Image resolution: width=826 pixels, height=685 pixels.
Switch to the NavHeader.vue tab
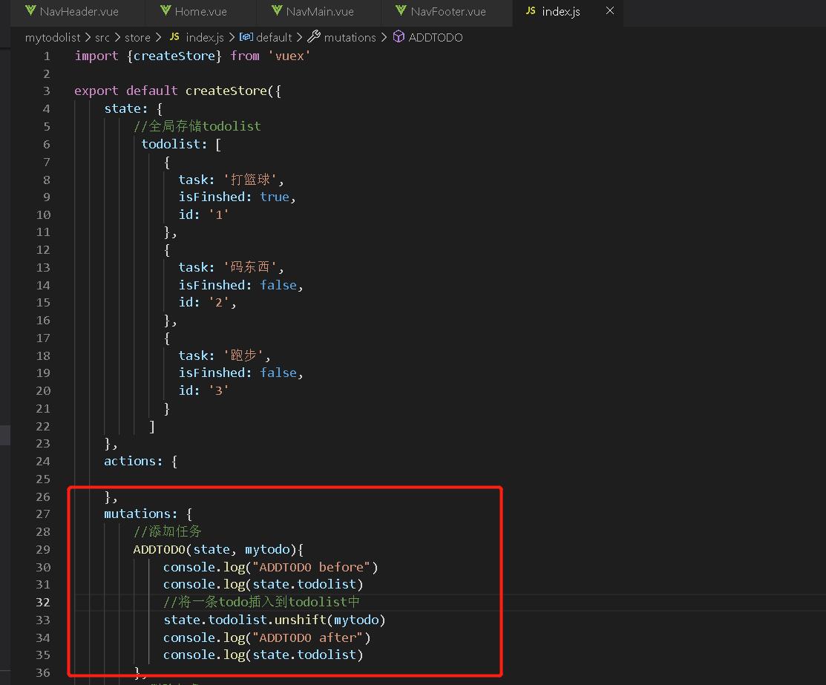pyautogui.click(x=79, y=12)
